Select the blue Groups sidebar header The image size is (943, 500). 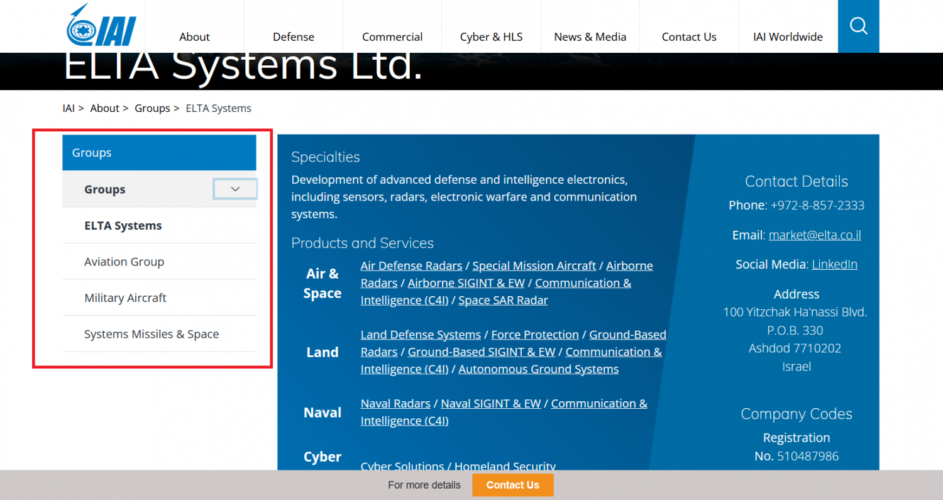[159, 152]
